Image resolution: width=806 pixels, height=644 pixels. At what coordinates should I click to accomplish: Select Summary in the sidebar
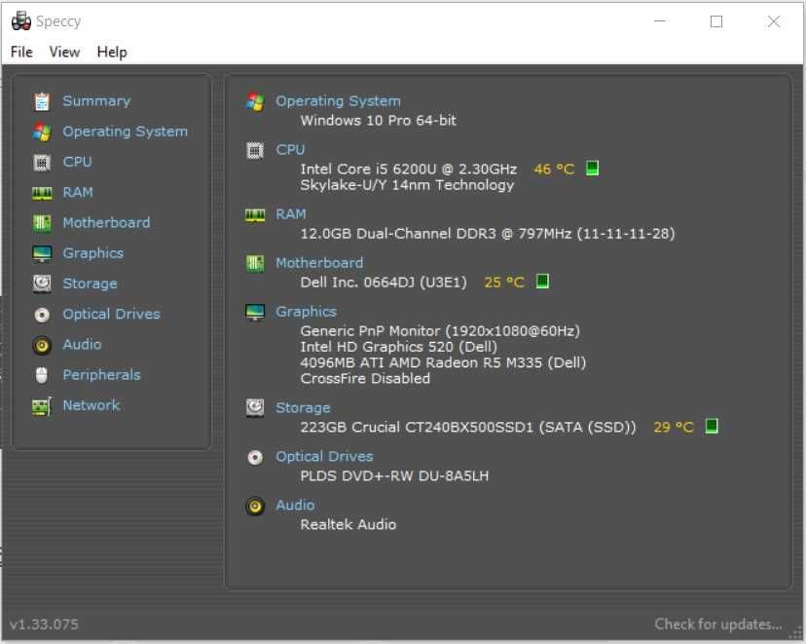point(96,101)
